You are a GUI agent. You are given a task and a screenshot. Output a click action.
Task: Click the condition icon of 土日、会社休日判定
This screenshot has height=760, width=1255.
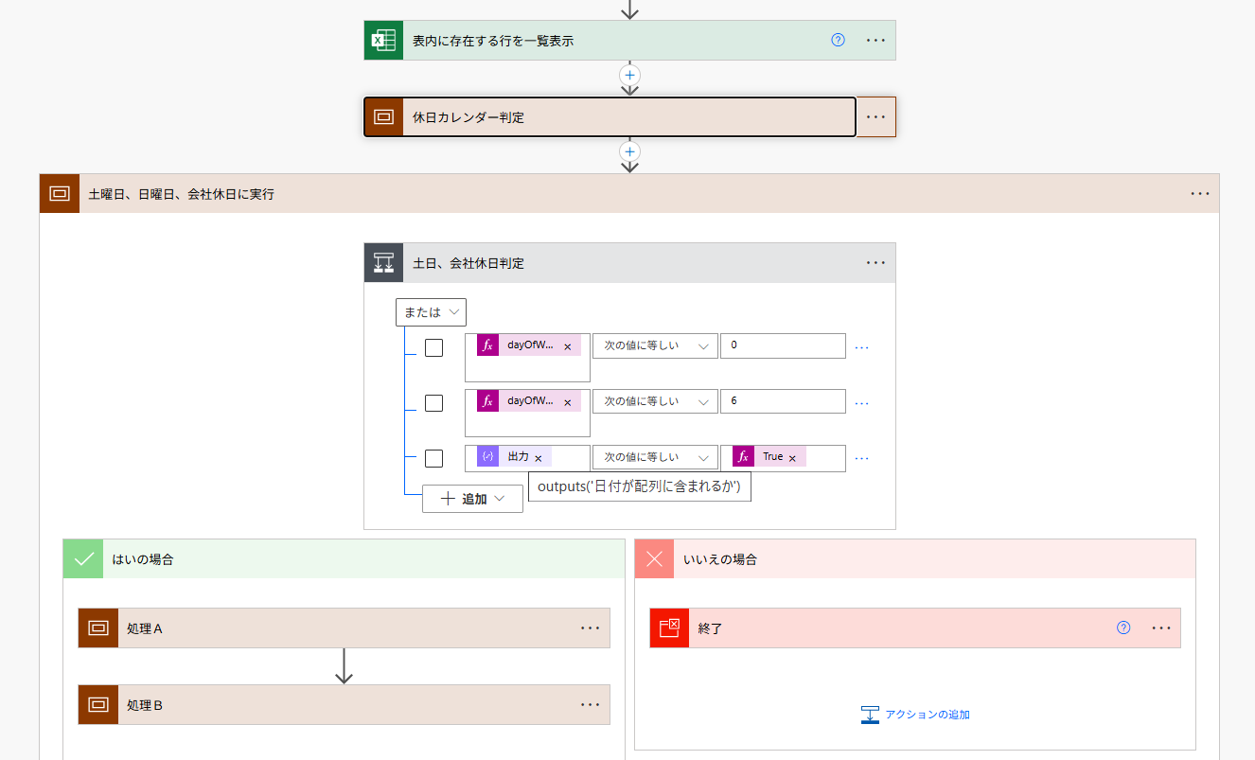[x=383, y=263]
